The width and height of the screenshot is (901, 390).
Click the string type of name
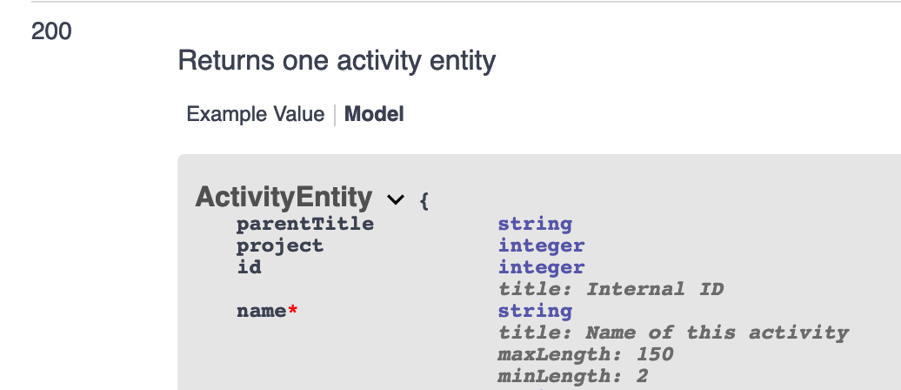pyautogui.click(x=535, y=311)
